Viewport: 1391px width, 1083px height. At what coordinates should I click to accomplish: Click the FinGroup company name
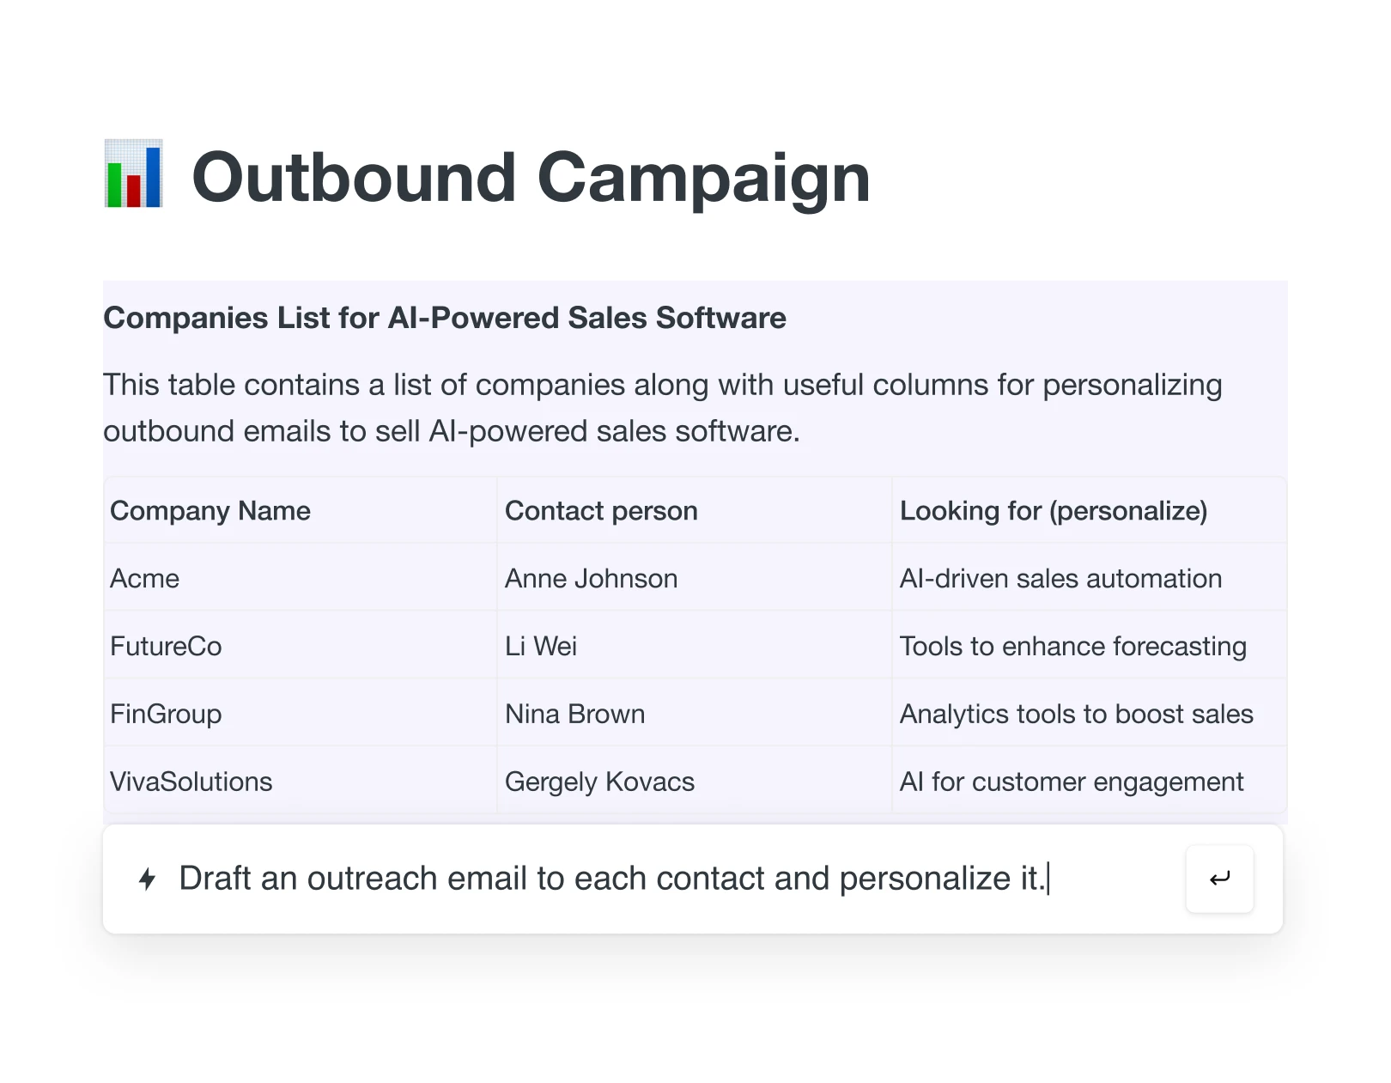pyautogui.click(x=166, y=714)
